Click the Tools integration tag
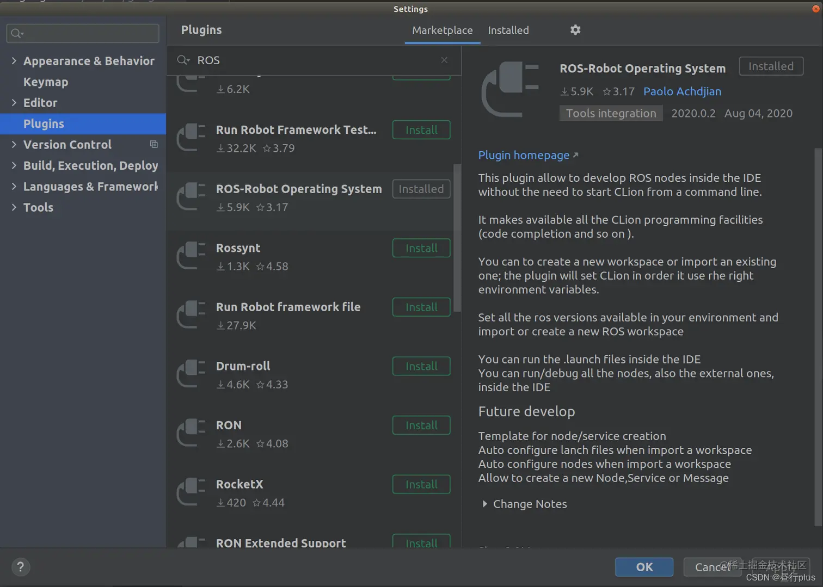The image size is (823, 587). [611, 113]
